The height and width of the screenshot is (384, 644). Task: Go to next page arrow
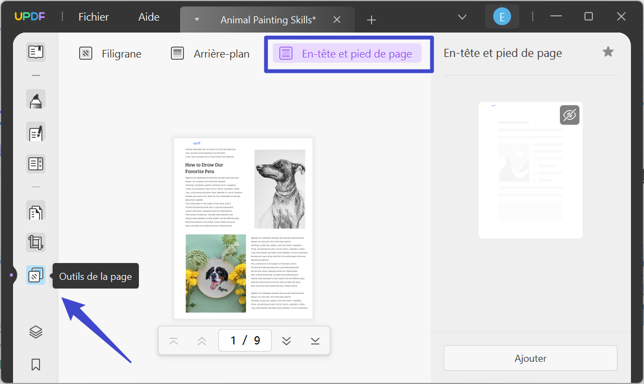[x=286, y=341]
